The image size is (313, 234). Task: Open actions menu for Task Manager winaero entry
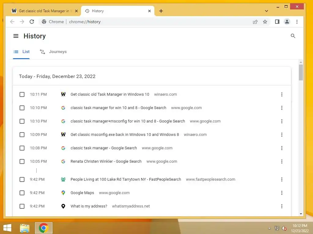tap(282, 94)
